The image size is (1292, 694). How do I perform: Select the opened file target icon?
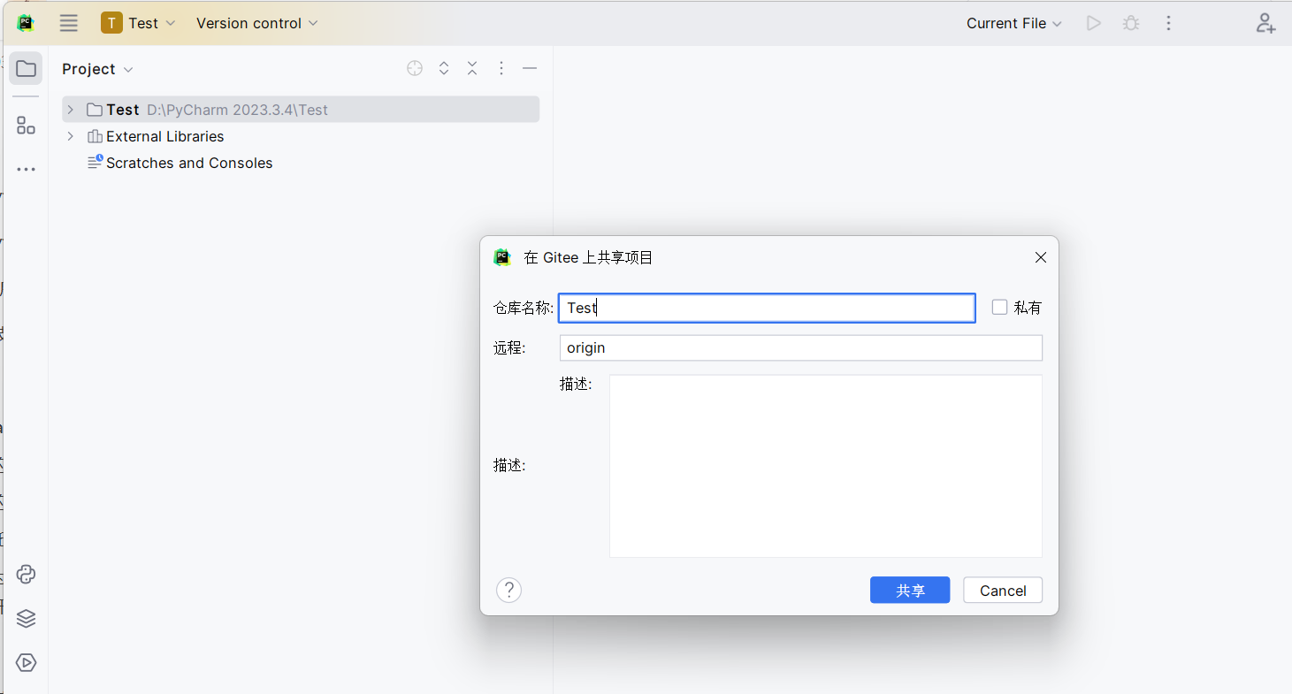click(x=415, y=69)
